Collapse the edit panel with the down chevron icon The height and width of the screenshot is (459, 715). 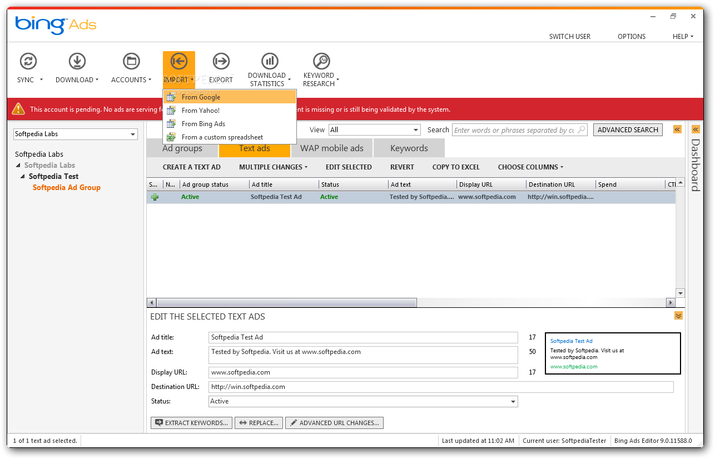coord(678,316)
